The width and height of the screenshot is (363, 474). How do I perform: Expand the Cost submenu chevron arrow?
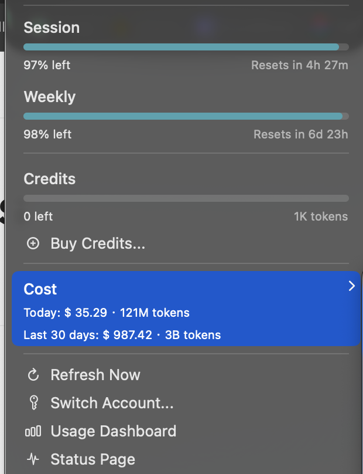pos(351,286)
